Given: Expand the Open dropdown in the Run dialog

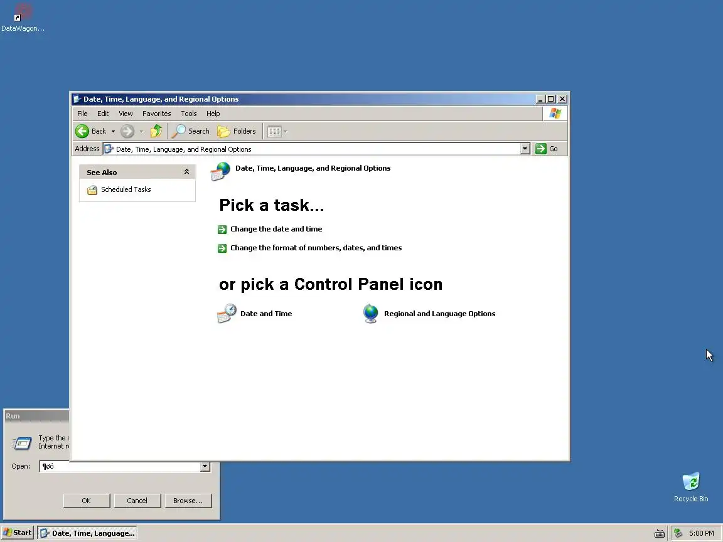Looking at the screenshot, I should pos(205,467).
